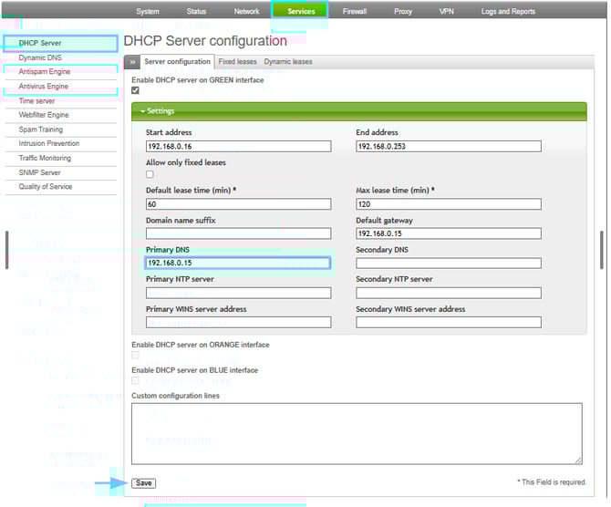Open the Dynamic leases tab

click(x=288, y=62)
